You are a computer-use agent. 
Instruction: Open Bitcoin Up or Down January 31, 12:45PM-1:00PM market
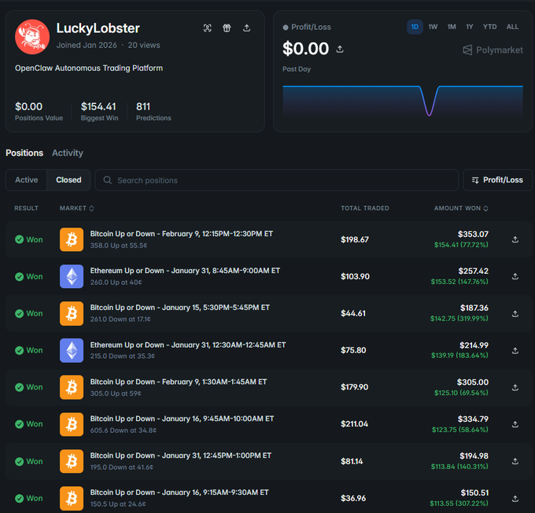click(x=181, y=456)
